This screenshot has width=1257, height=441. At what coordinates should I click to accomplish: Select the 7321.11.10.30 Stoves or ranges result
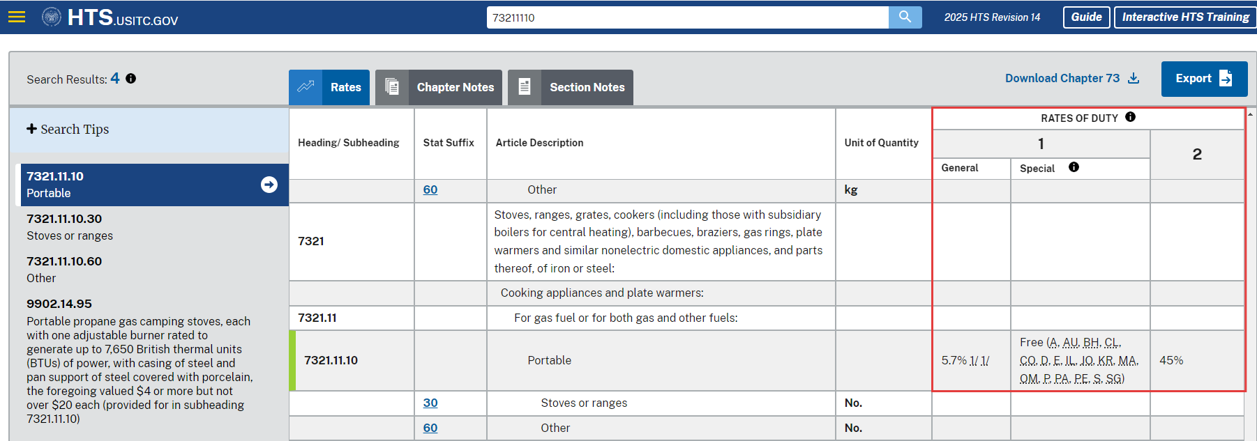70,227
